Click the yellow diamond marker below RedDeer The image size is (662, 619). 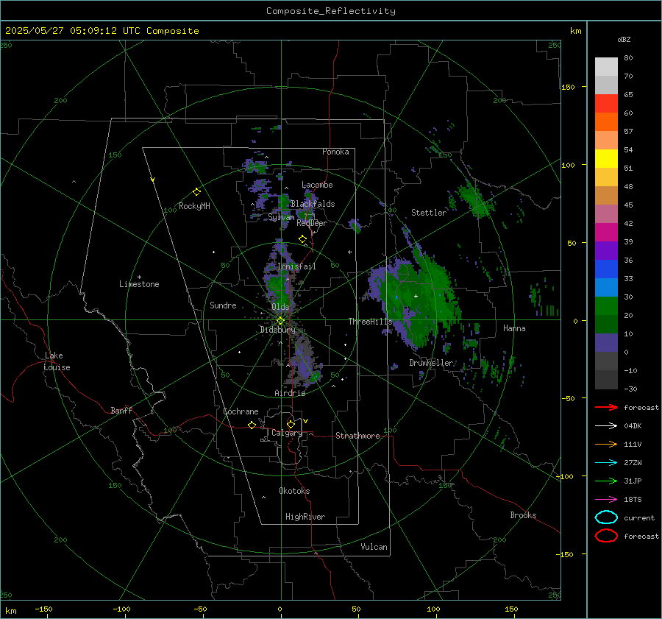[x=302, y=239]
